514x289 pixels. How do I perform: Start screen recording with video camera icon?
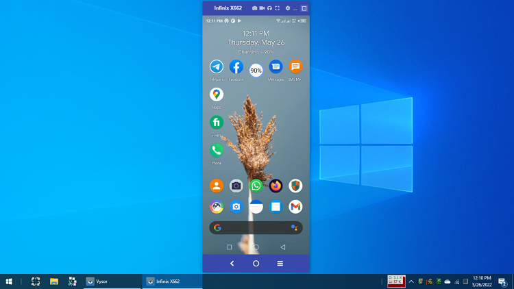[x=262, y=8]
